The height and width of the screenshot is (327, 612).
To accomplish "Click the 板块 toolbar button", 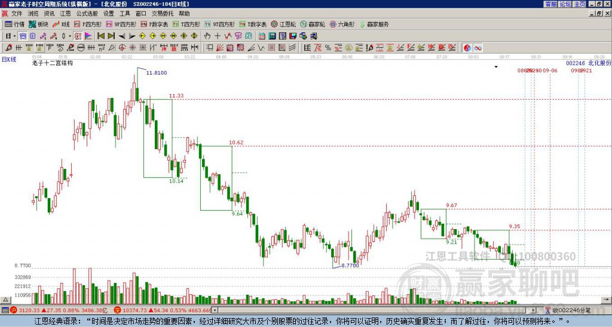I will coord(38,24).
